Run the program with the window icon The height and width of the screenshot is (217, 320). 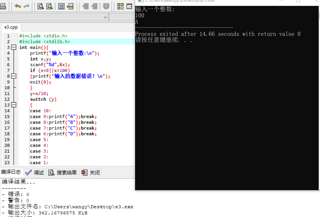pos(129,6)
